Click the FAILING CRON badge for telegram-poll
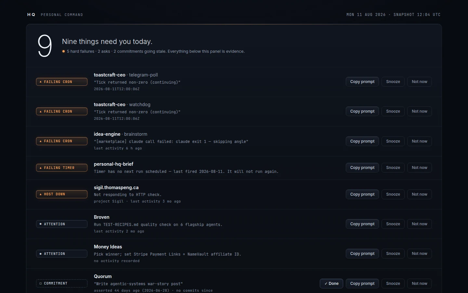 [x=62, y=82]
